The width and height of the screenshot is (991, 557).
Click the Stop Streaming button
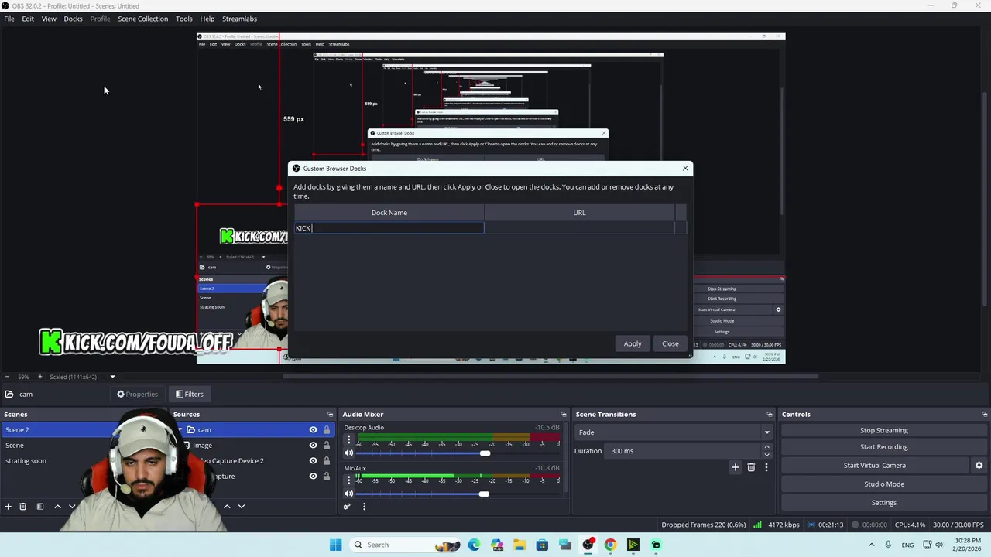click(883, 431)
